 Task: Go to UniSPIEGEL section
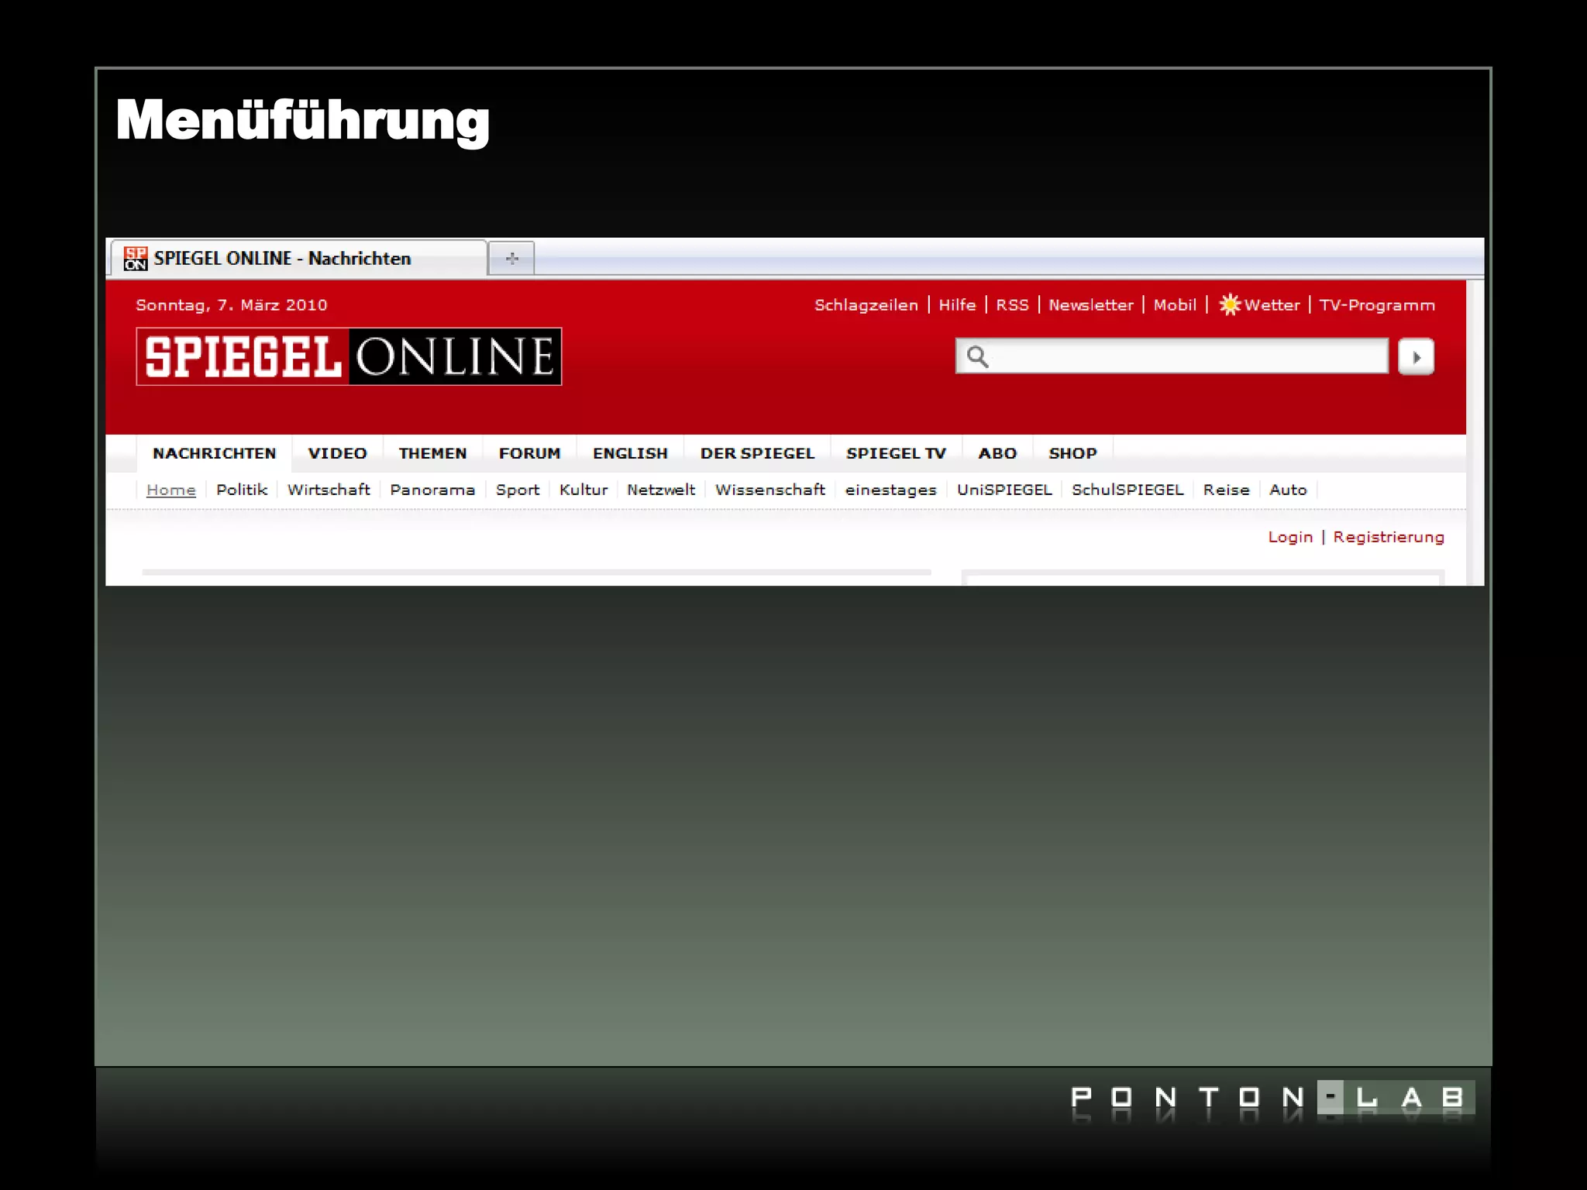point(1004,490)
